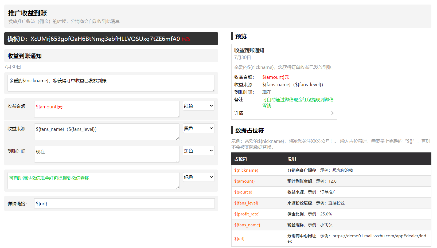437x248 pixels.
Task: Click the ${nickname} placeholder in the table
Action: click(x=246, y=170)
